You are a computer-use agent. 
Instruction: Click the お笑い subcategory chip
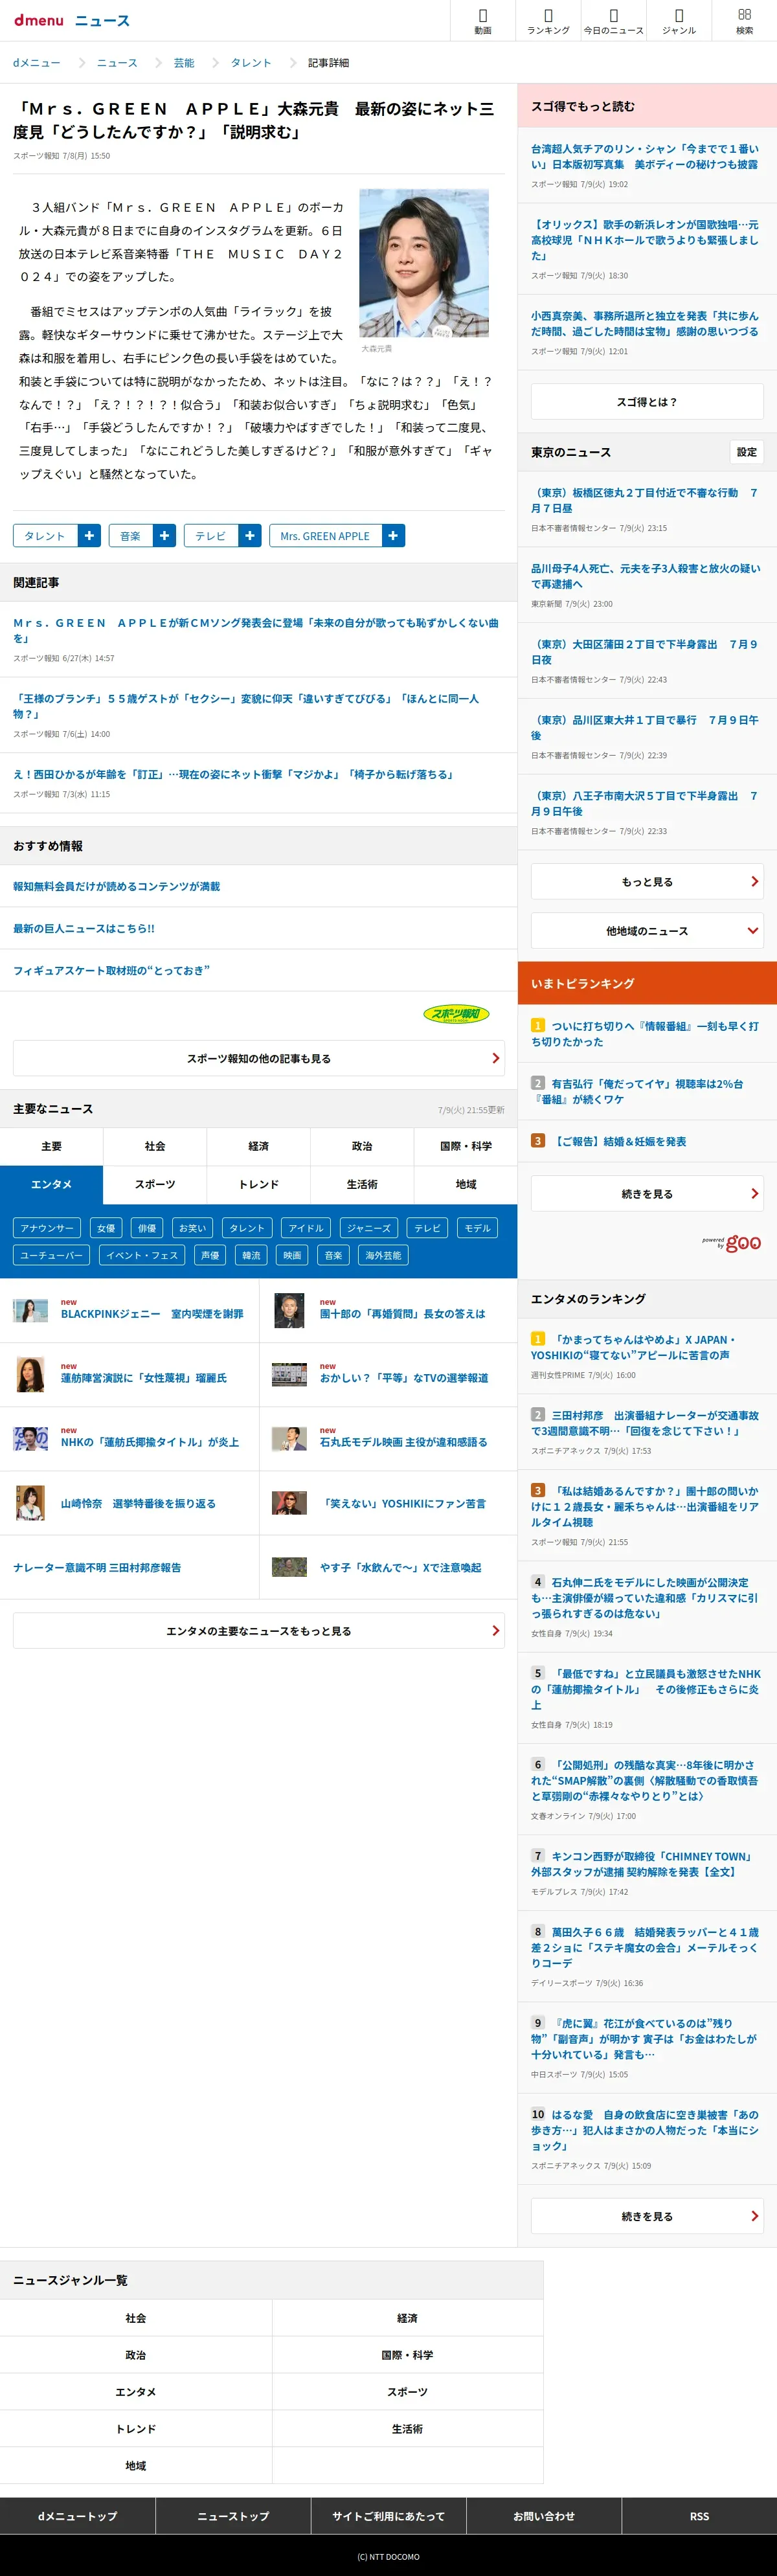pos(192,1228)
